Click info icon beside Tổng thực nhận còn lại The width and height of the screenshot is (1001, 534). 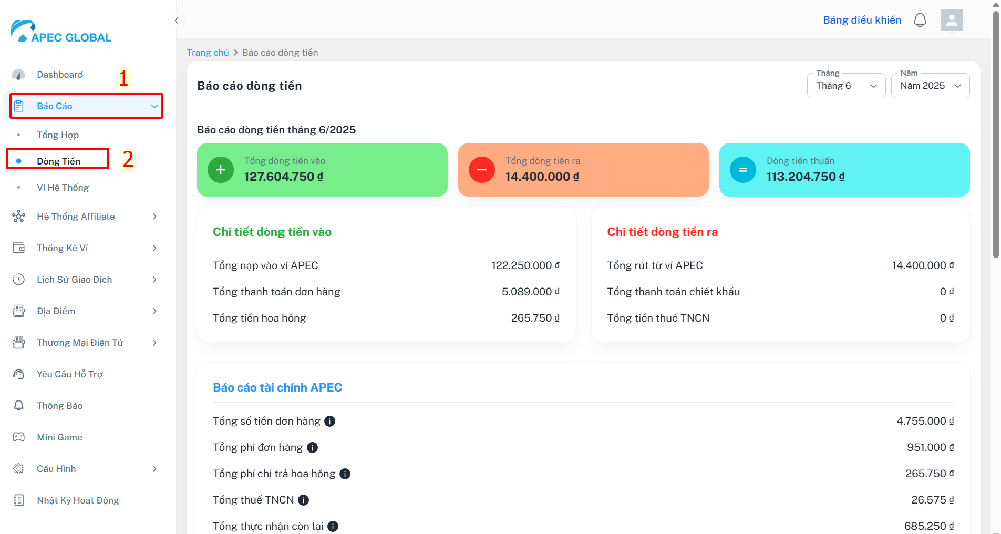[x=333, y=526]
